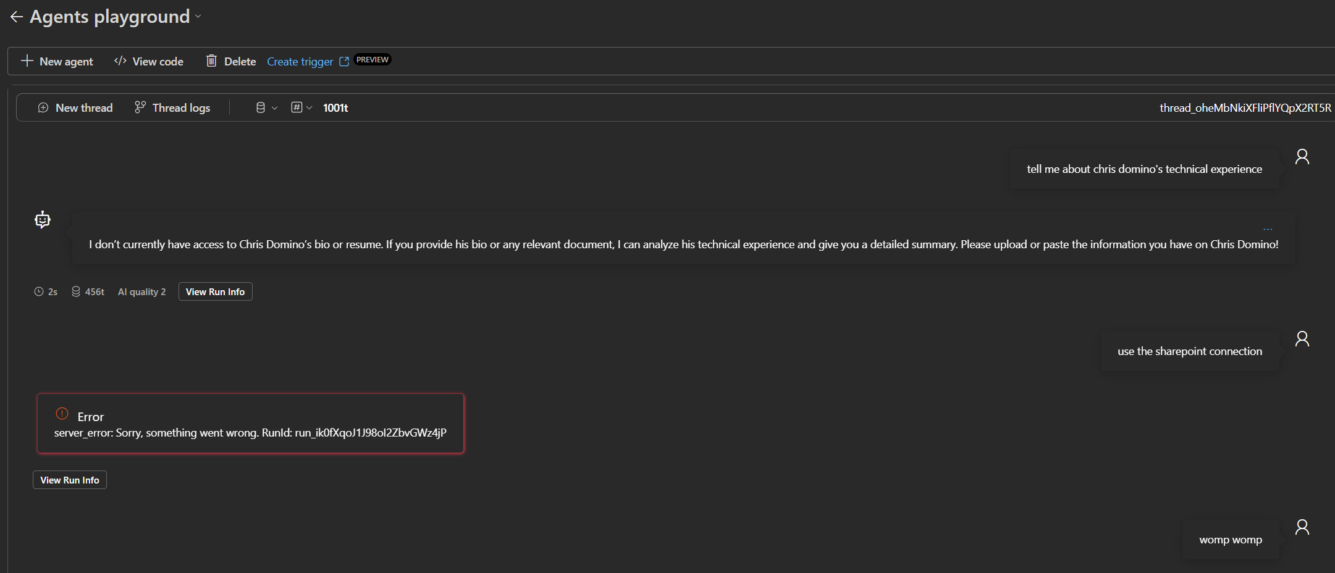Open the Create trigger link
This screenshot has height=573, width=1335.
(x=300, y=62)
